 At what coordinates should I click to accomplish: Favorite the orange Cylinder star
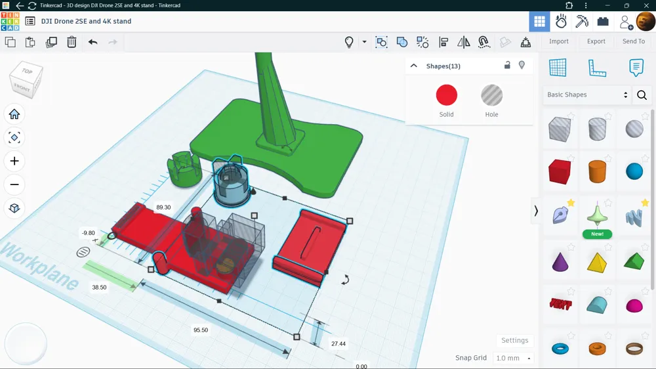pyautogui.click(x=608, y=158)
